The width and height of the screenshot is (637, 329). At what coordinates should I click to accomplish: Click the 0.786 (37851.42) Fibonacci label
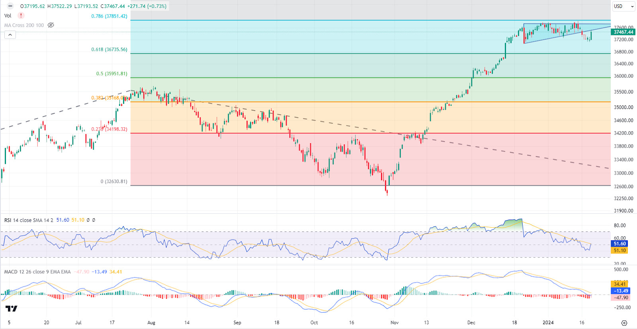109,16
